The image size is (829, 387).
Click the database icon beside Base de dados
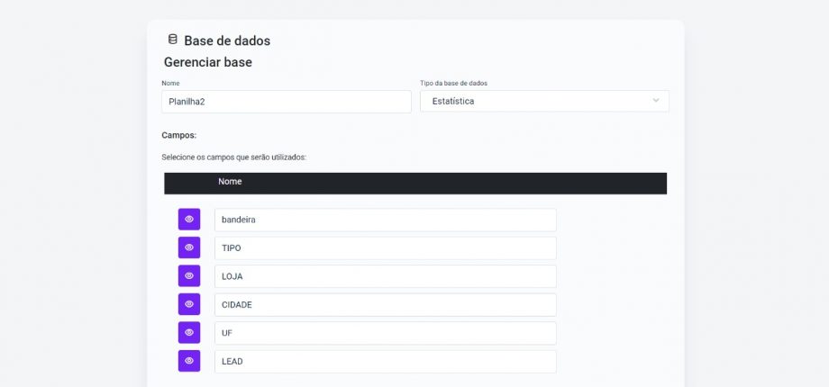[172, 40]
